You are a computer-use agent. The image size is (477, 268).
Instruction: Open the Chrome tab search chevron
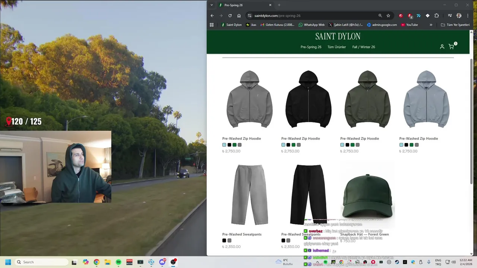pos(212,5)
